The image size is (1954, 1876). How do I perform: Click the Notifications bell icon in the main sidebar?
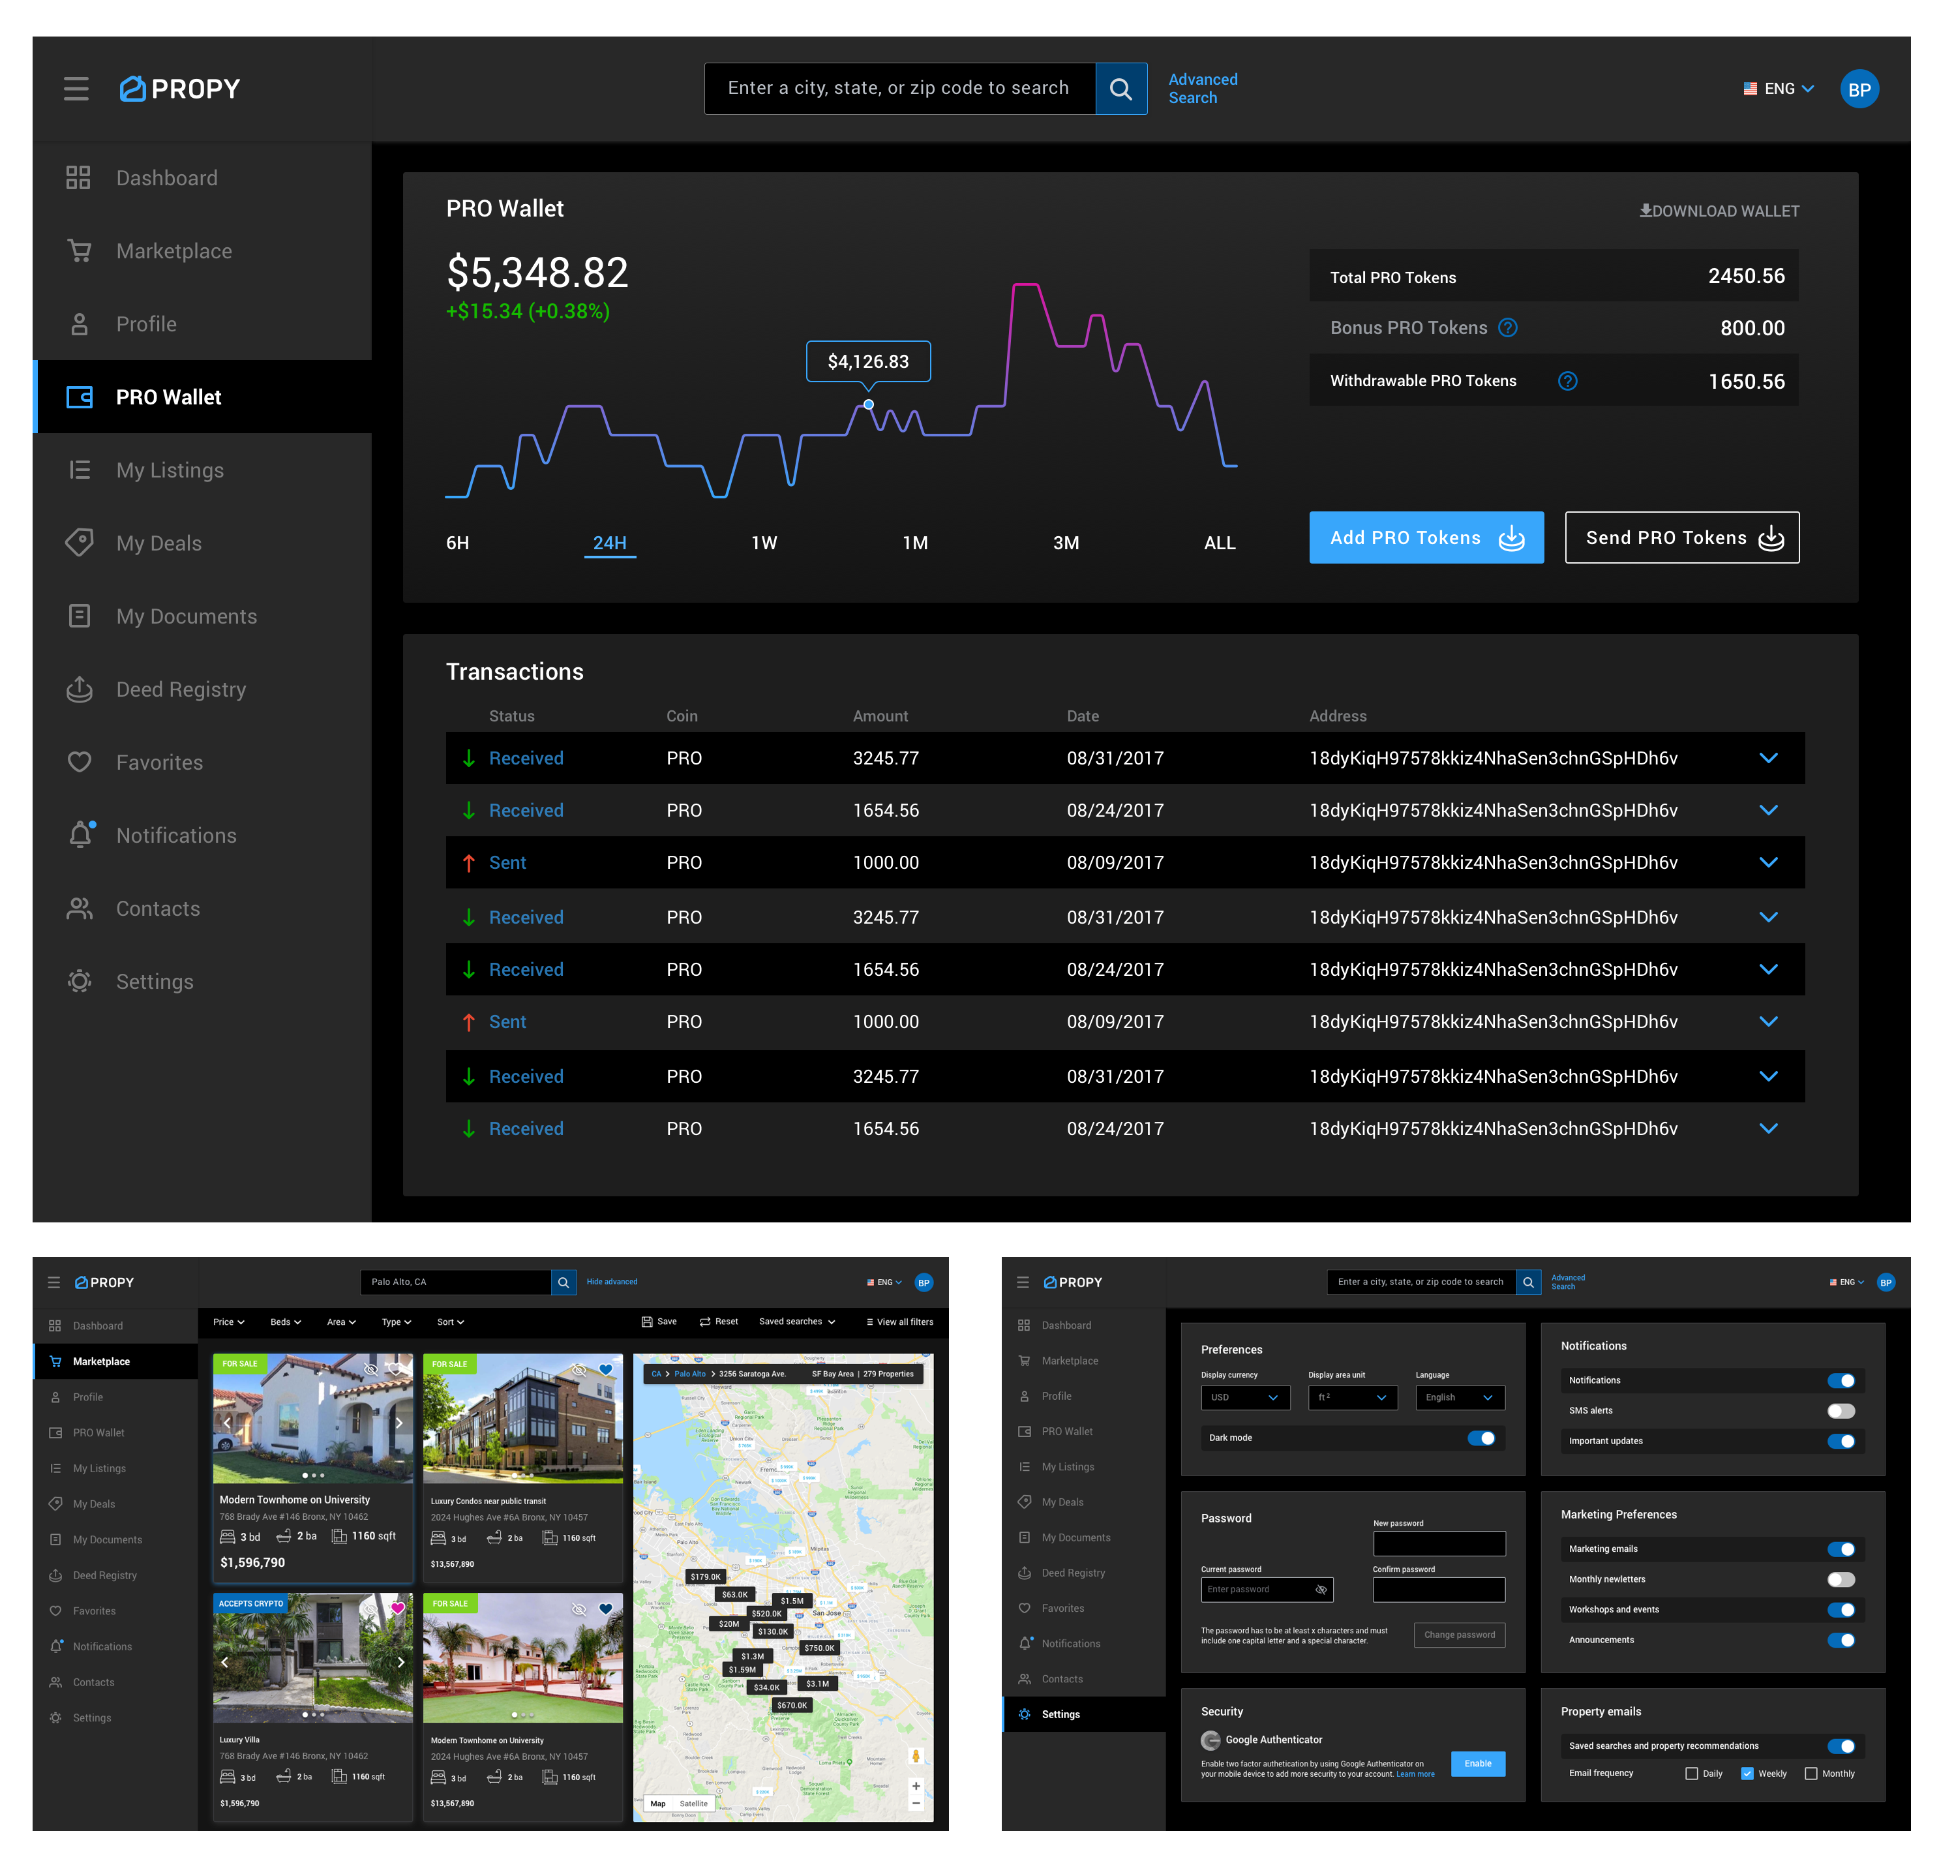(x=80, y=835)
